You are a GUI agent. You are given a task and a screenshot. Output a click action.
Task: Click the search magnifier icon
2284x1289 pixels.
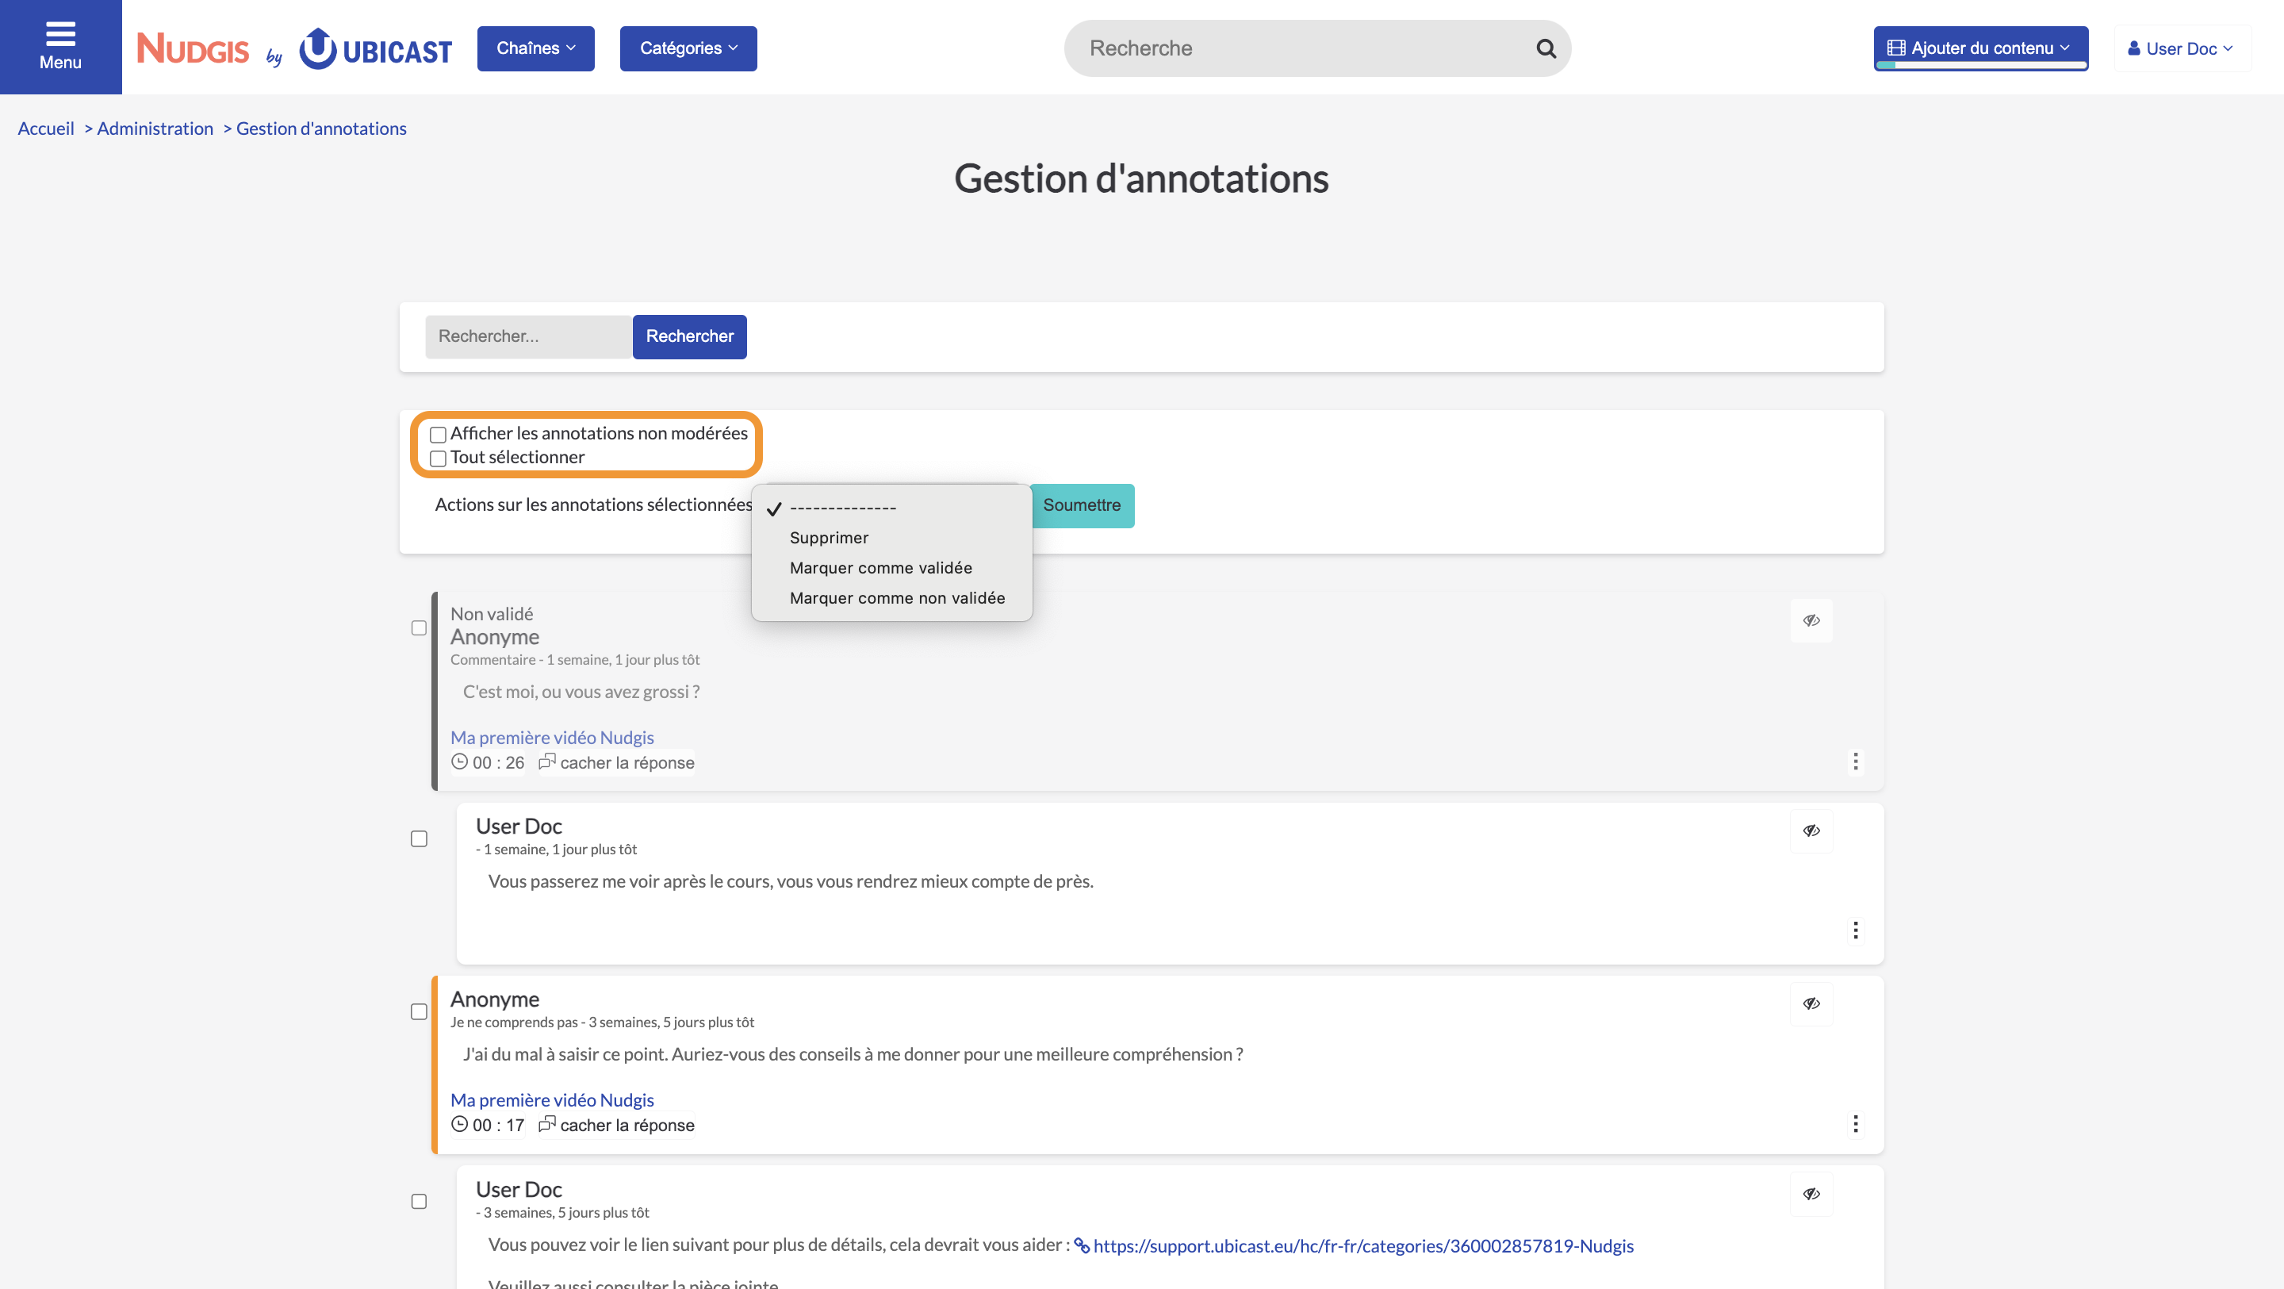pos(1546,49)
